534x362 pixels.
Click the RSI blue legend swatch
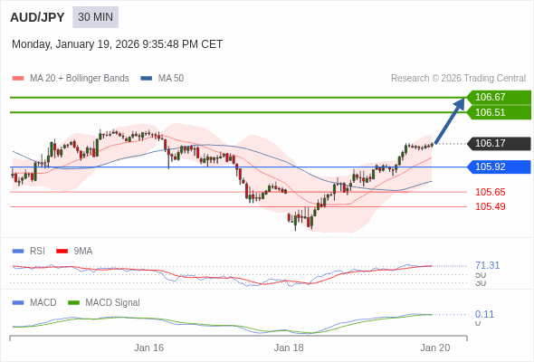pos(18,252)
